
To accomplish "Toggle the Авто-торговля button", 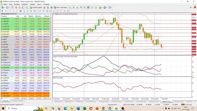I will (60, 7).
